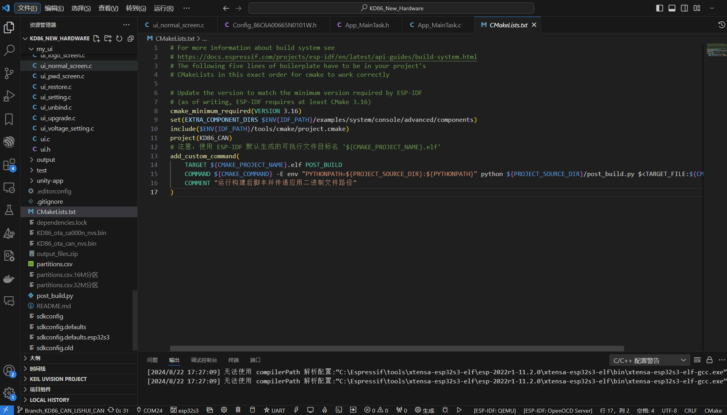Expand the 大纲 outline section

click(x=79, y=358)
